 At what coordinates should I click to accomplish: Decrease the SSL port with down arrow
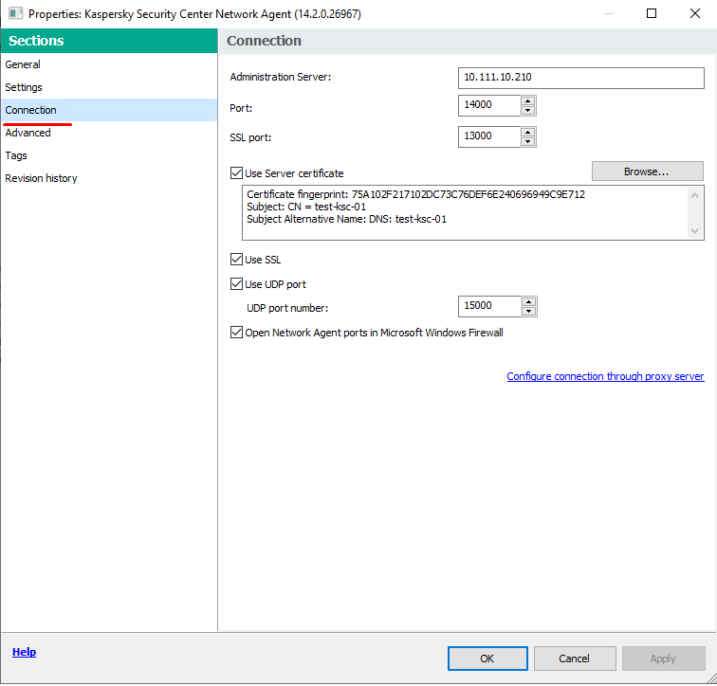point(528,142)
